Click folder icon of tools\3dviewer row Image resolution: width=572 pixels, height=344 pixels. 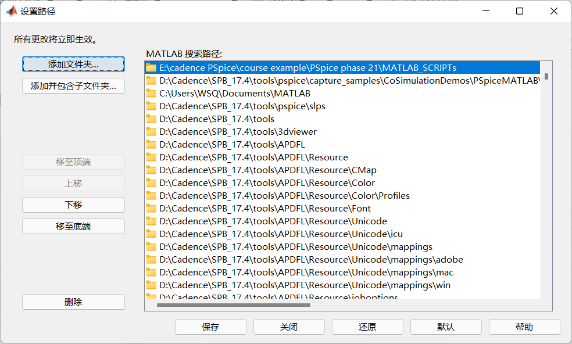[151, 132]
